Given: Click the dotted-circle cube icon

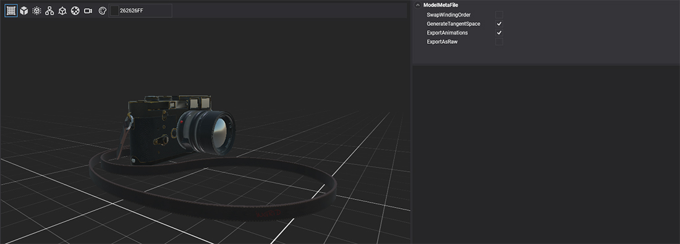Looking at the screenshot, I should tap(37, 11).
